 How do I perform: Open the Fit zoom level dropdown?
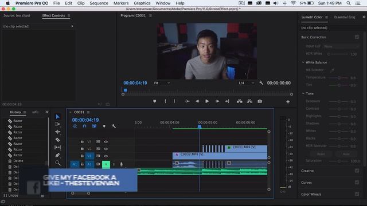[x=162, y=83]
